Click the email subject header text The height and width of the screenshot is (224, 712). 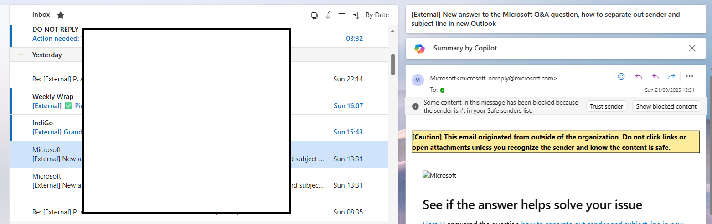(x=545, y=19)
